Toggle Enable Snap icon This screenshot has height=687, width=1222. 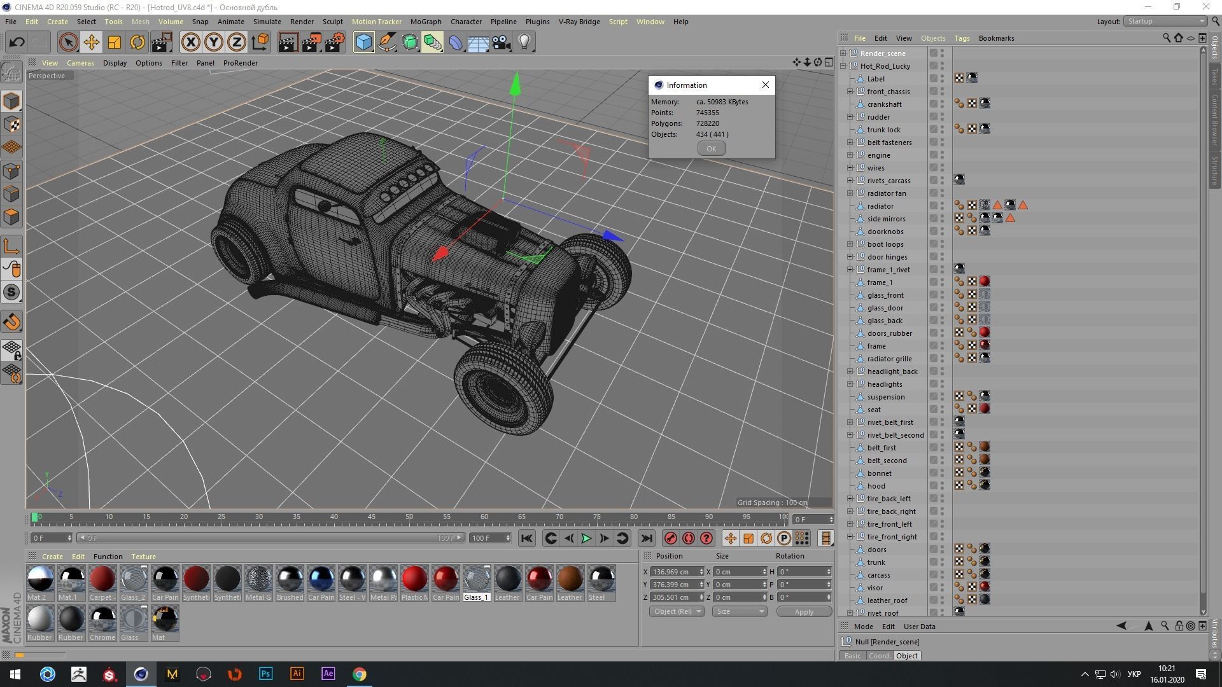11,322
